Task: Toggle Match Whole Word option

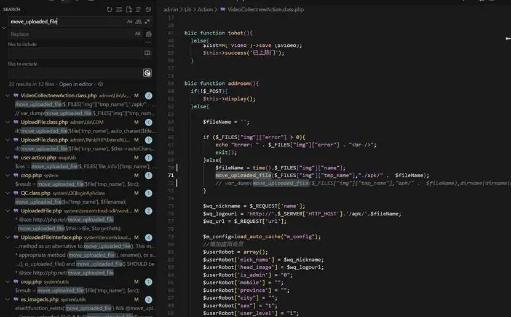Action: tap(138, 22)
